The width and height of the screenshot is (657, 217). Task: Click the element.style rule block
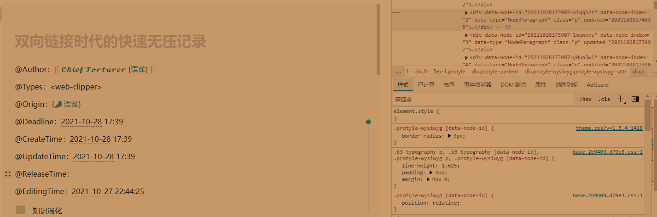coord(518,115)
